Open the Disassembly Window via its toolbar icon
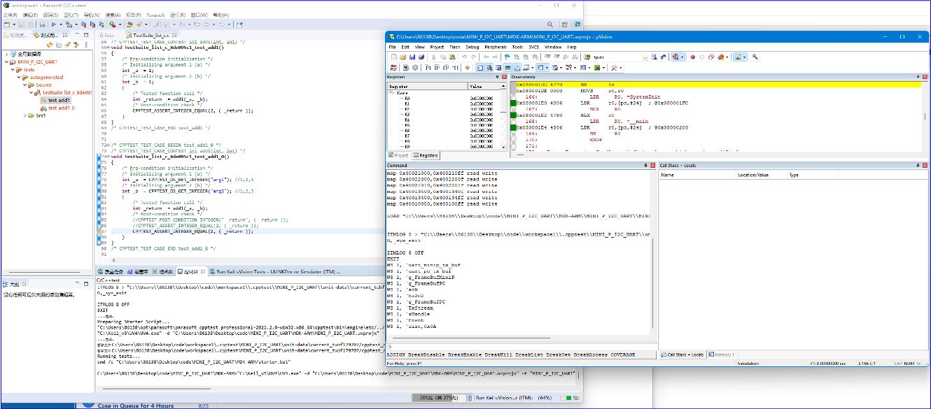Image resolution: width=931 pixels, height=409 pixels. click(x=490, y=68)
